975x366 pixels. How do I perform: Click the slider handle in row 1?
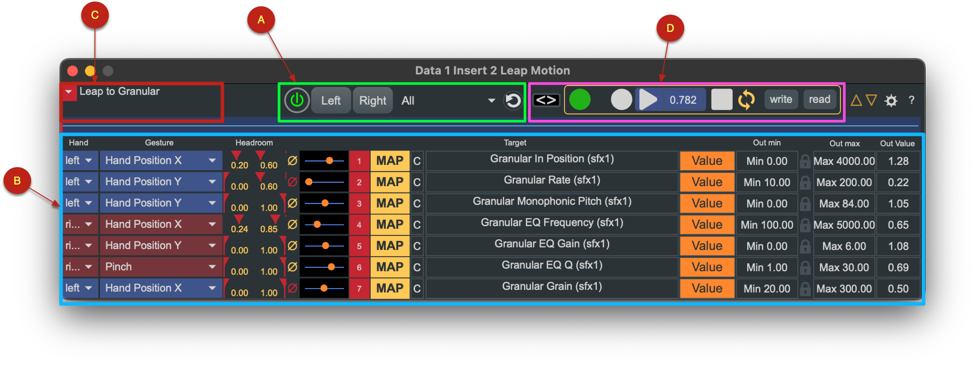coord(329,161)
